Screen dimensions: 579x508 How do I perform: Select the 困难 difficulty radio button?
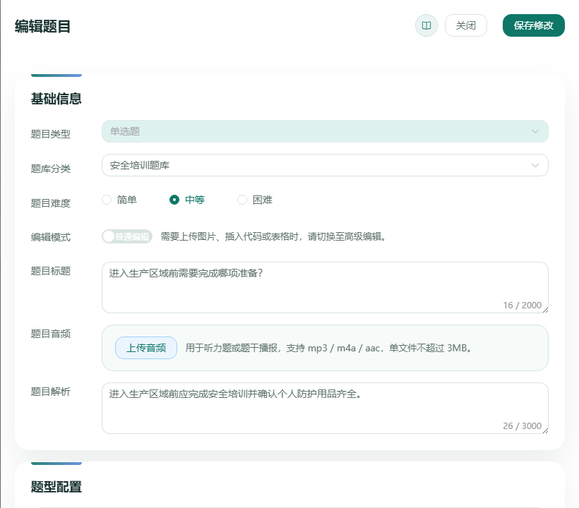pyautogui.click(x=242, y=200)
